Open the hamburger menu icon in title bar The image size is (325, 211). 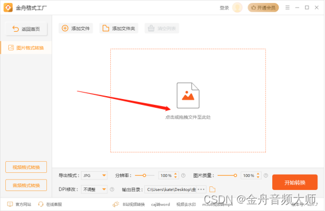coord(287,8)
